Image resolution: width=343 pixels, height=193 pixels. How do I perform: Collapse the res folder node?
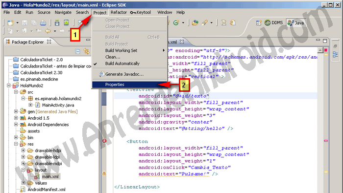tap(16, 144)
